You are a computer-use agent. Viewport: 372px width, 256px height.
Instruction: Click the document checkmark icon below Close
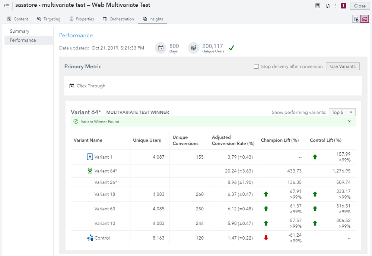[356, 19]
